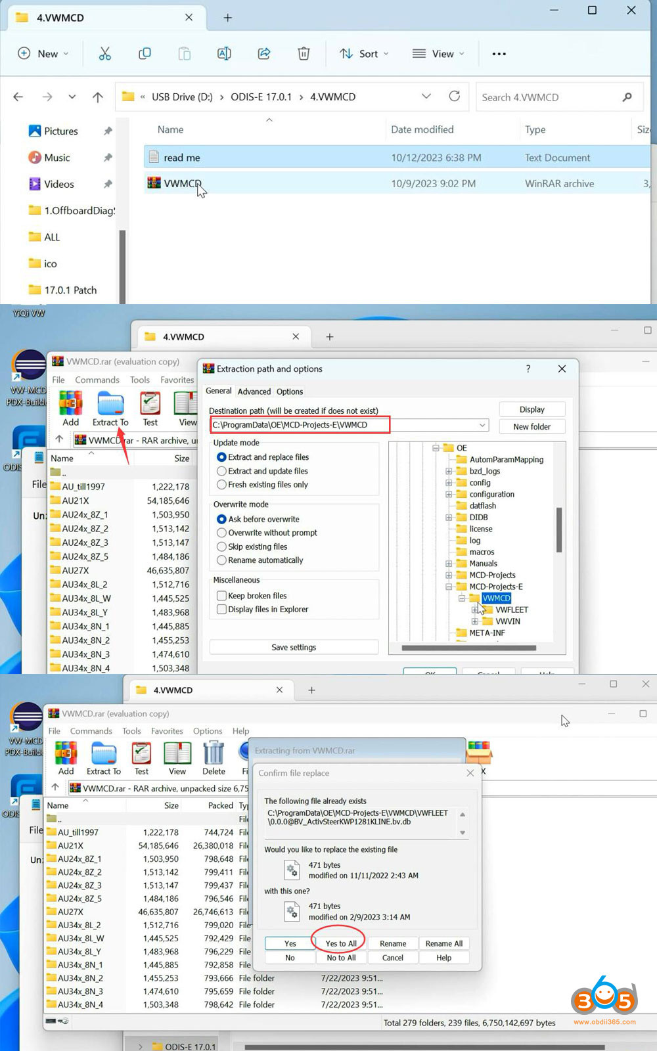Image resolution: width=657 pixels, height=1051 pixels.
Task: Select Extract and update files radio button
Action: click(221, 471)
